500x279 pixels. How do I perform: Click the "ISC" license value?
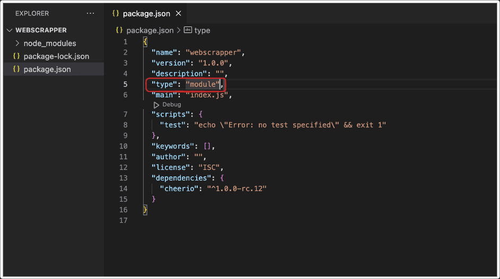click(209, 167)
